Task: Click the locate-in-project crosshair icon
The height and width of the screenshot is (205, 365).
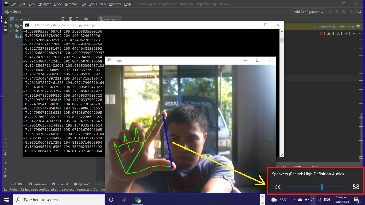Action: (63, 19)
